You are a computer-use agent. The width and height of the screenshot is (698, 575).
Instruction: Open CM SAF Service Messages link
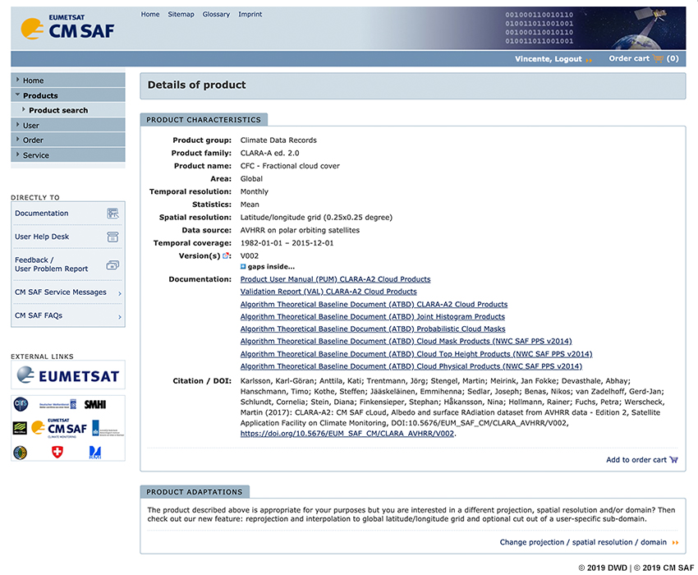[x=61, y=292]
